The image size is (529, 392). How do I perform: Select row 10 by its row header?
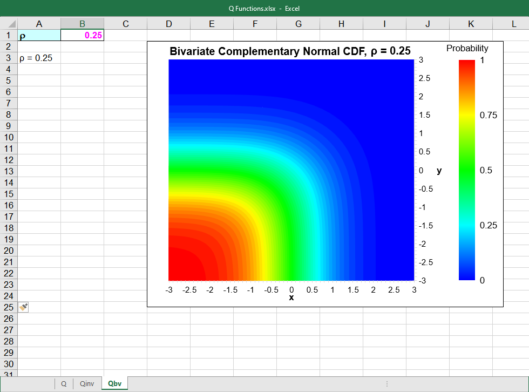tap(8, 137)
